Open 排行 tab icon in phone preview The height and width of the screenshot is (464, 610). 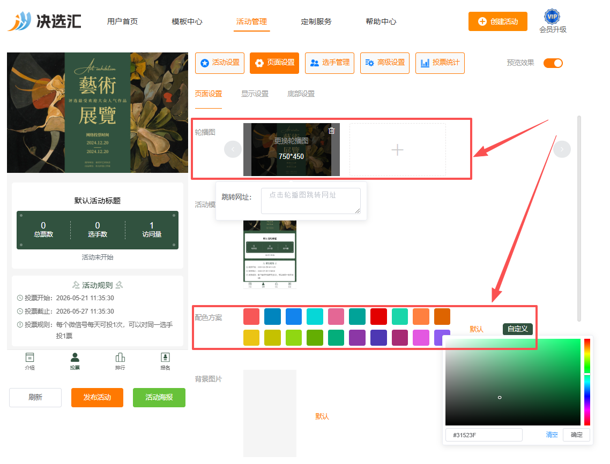coord(120,361)
